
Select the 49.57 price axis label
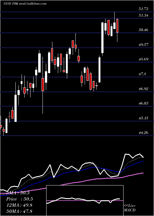[x=144, y=45]
